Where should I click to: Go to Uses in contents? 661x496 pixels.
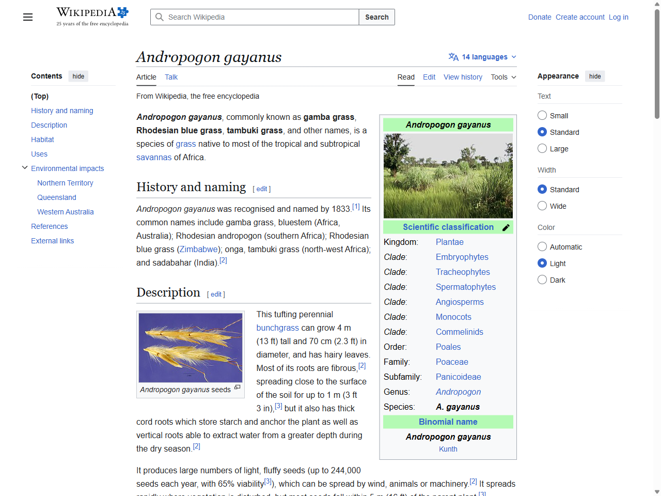coord(39,154)
